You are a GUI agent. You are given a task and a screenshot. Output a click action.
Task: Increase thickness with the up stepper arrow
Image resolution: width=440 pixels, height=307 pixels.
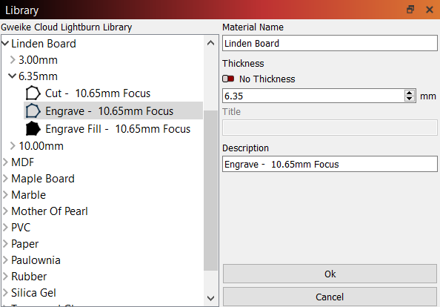[x=410, y=93]
